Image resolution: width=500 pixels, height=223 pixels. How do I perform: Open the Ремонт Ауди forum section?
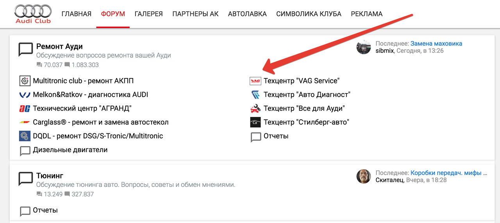[59, 46]
